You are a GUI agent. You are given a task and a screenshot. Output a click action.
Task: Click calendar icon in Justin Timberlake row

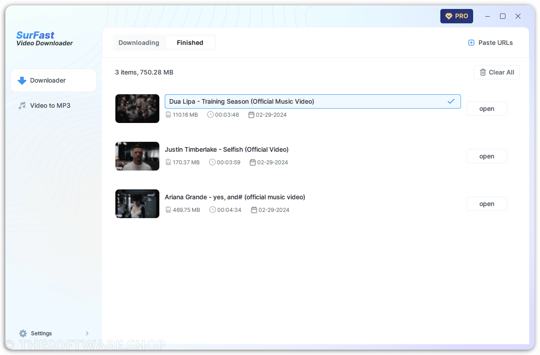(x=253, y=162)
